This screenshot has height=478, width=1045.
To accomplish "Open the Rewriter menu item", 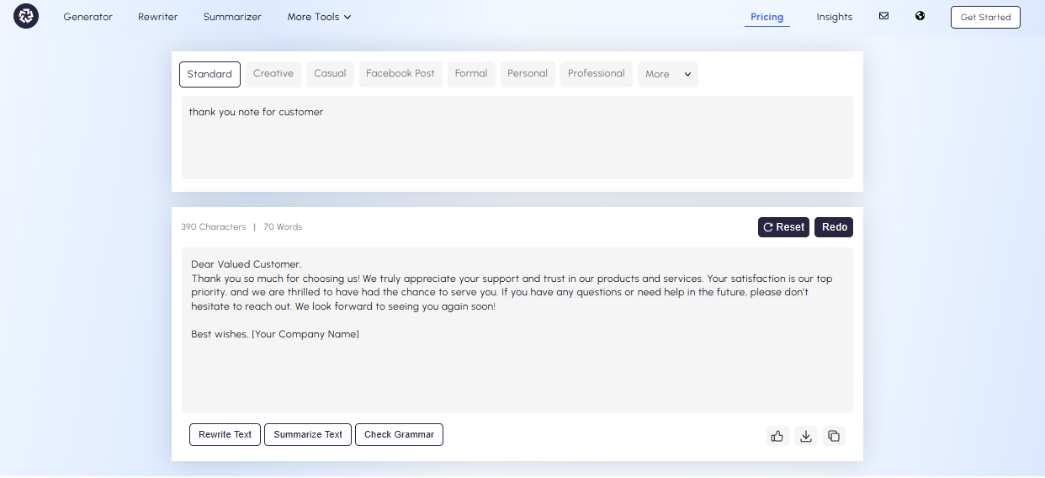I will tap(158, 17).
